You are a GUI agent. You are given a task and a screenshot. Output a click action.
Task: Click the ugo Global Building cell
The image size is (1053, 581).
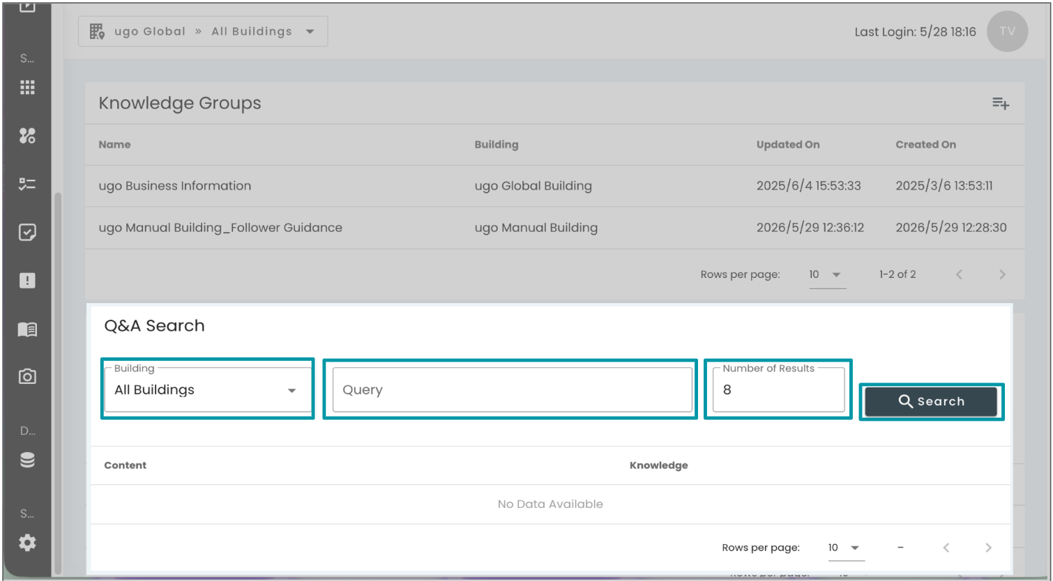click(x=533, y=186)
